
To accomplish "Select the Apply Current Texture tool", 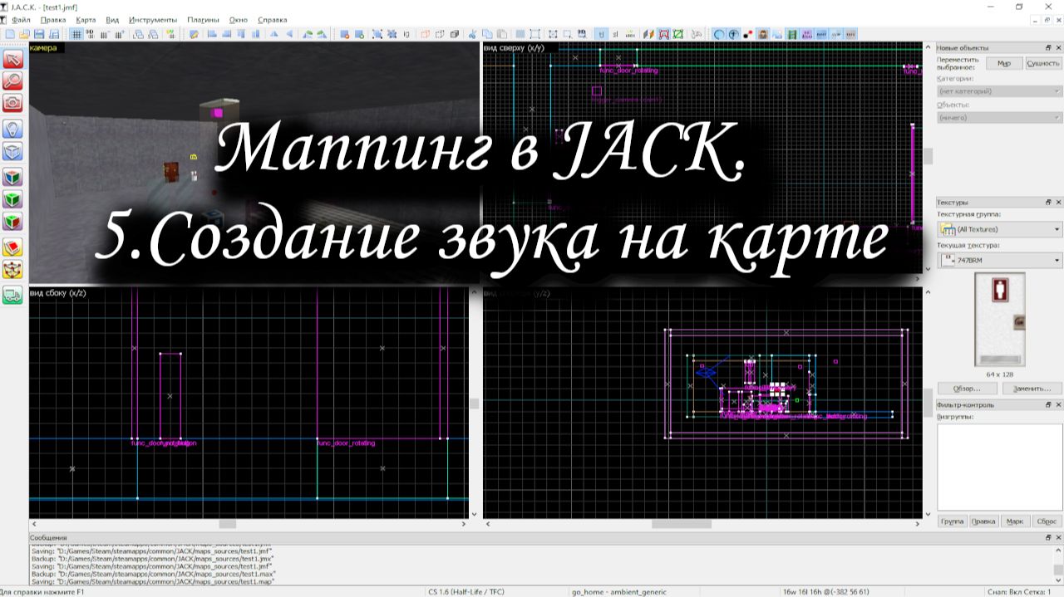I will (12, 199).
